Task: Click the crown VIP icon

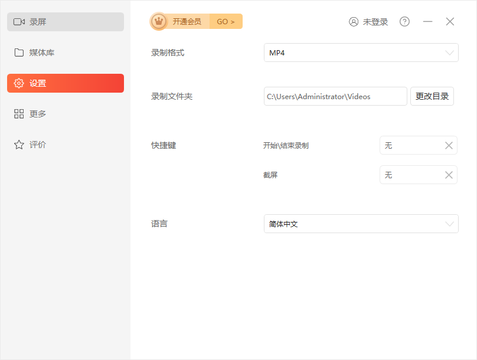Action: pyautogui.click(x=158, y=21)
